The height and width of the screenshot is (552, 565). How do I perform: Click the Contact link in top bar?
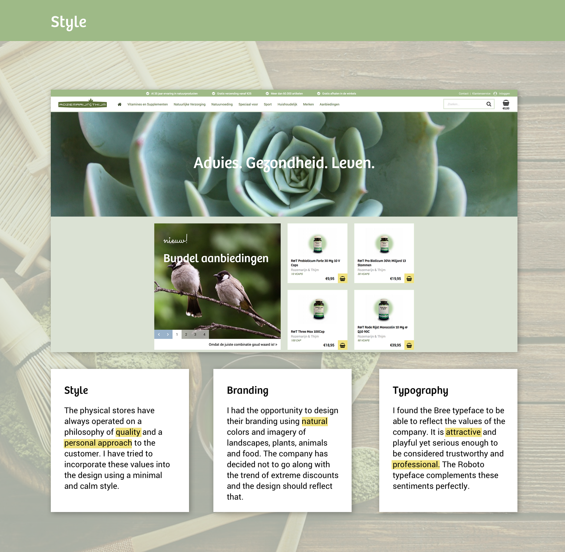[463, 94]
